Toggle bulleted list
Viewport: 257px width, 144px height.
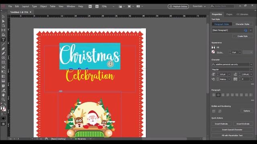[214, 111]
